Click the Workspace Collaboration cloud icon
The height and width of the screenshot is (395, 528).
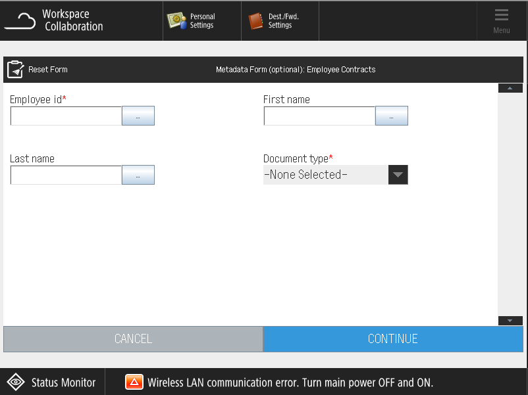coord(20,21)
